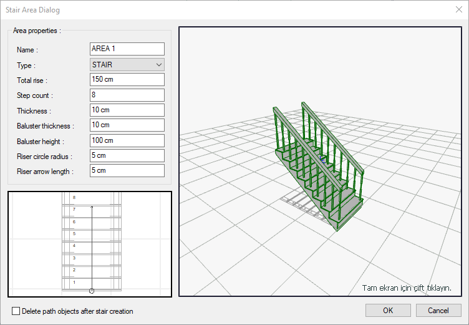Select the Step count input box
Image resolution: width=469 pixels, height=325 pixels.
click(x=127, y=95)
